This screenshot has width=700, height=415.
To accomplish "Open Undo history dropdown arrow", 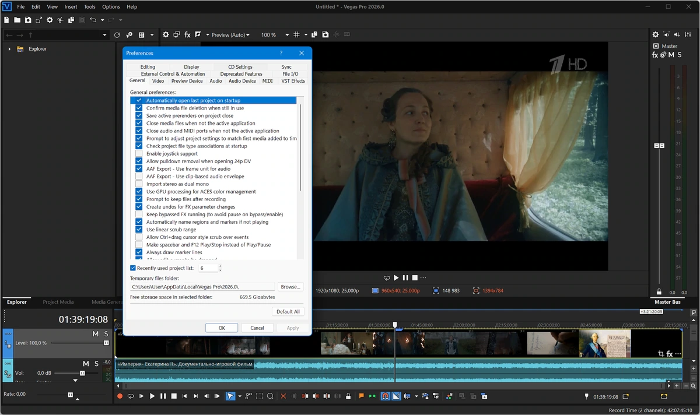I will pyautogui.click(x=102, y=20).
